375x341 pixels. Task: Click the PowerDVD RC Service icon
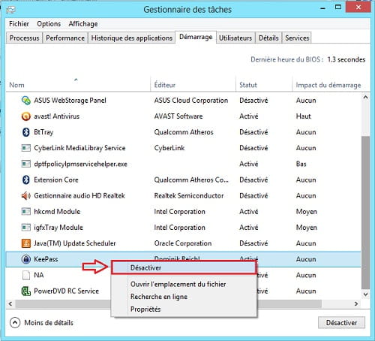(26, 291)
